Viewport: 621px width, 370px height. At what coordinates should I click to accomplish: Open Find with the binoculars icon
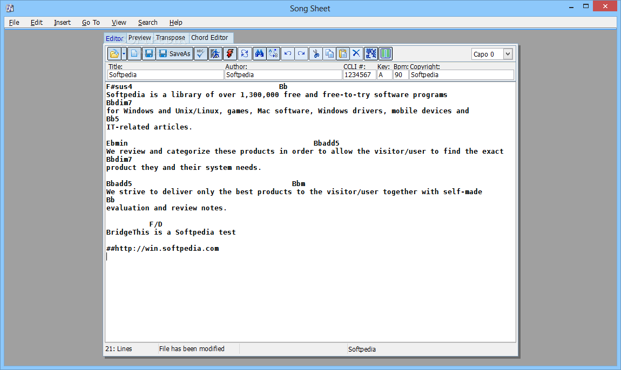coord(259,53)
